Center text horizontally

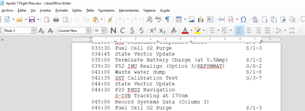[x=249, y=30]
